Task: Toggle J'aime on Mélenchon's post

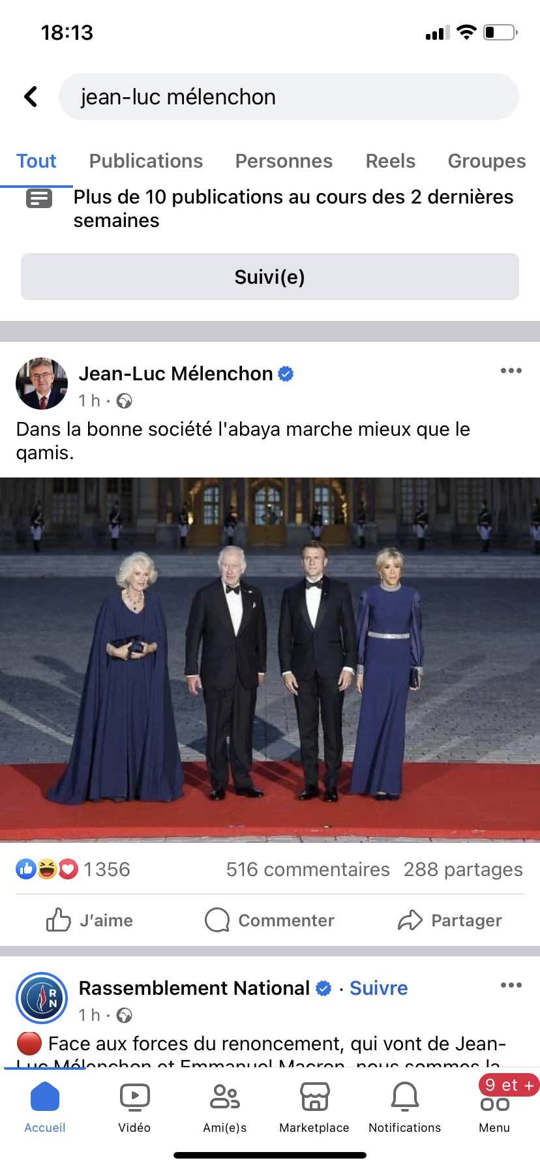Action: pyautogui.click(x=89, y=920)
